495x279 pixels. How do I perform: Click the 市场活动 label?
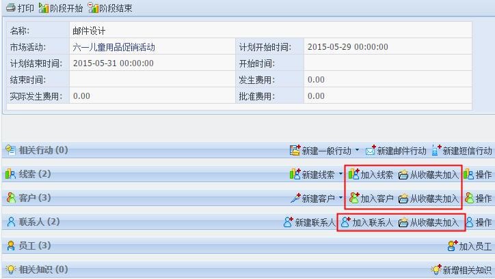(28, 47)
